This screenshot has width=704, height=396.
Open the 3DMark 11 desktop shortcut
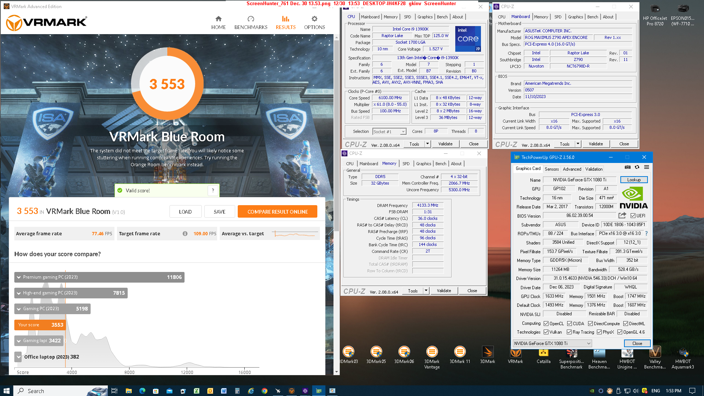tap(460, 355)
